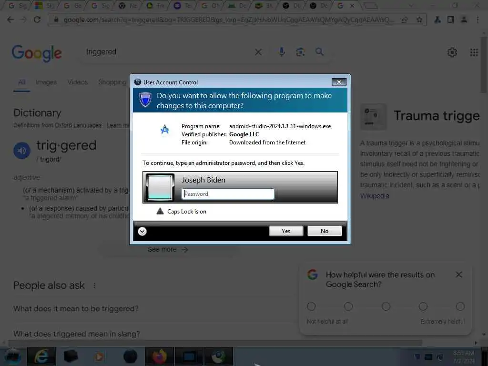Viewport: 488px width, 366px height.
Task: Click the UAC shield icon
Action: tap(145, 100)
